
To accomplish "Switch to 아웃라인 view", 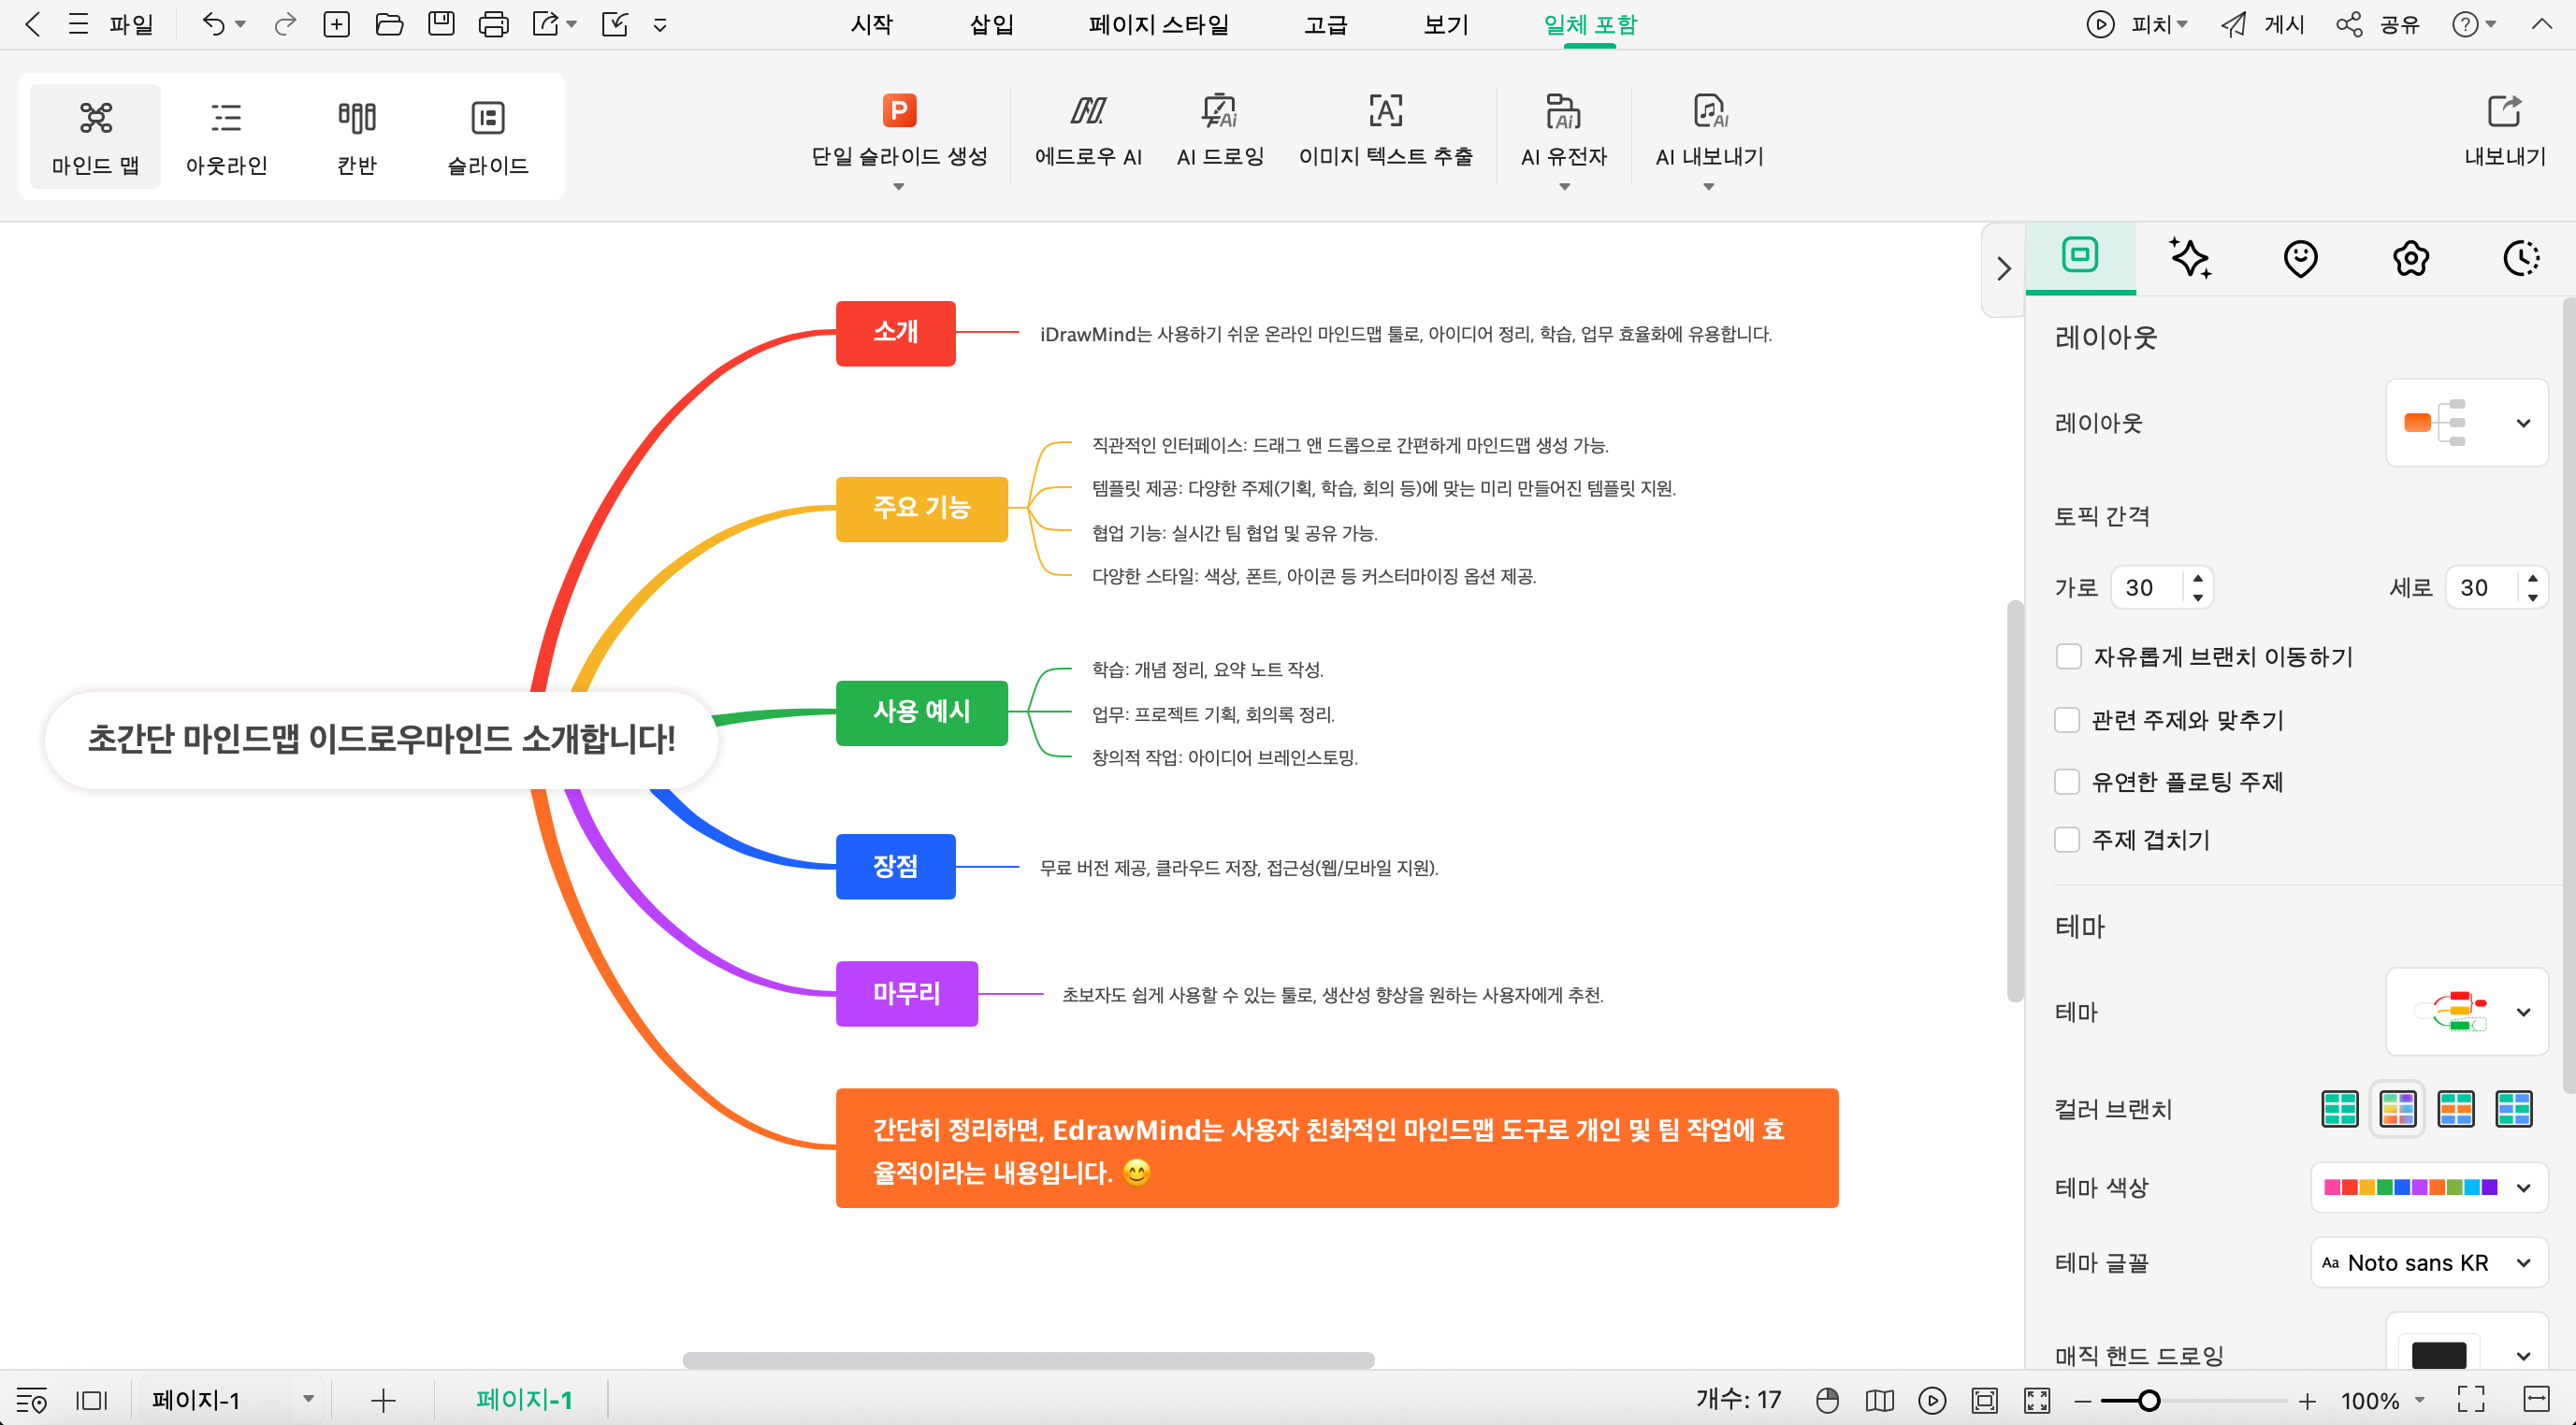I will click(227, 137).
